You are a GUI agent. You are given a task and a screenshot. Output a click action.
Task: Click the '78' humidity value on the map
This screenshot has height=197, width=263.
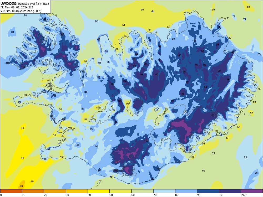pos(25,15)
